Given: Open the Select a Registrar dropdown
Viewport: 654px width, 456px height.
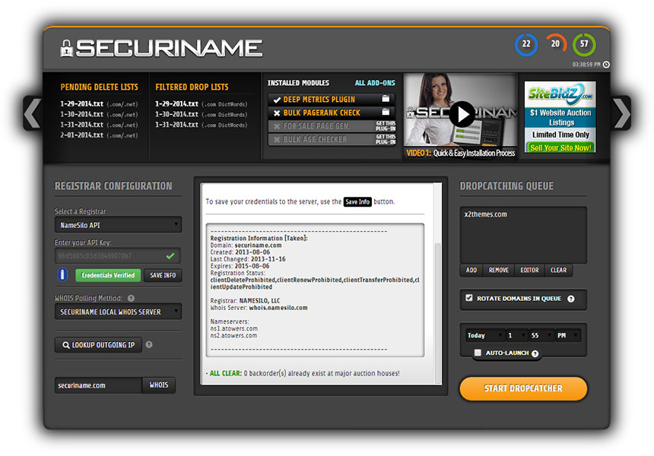Looking at the screenshot, I should [118, 225].
